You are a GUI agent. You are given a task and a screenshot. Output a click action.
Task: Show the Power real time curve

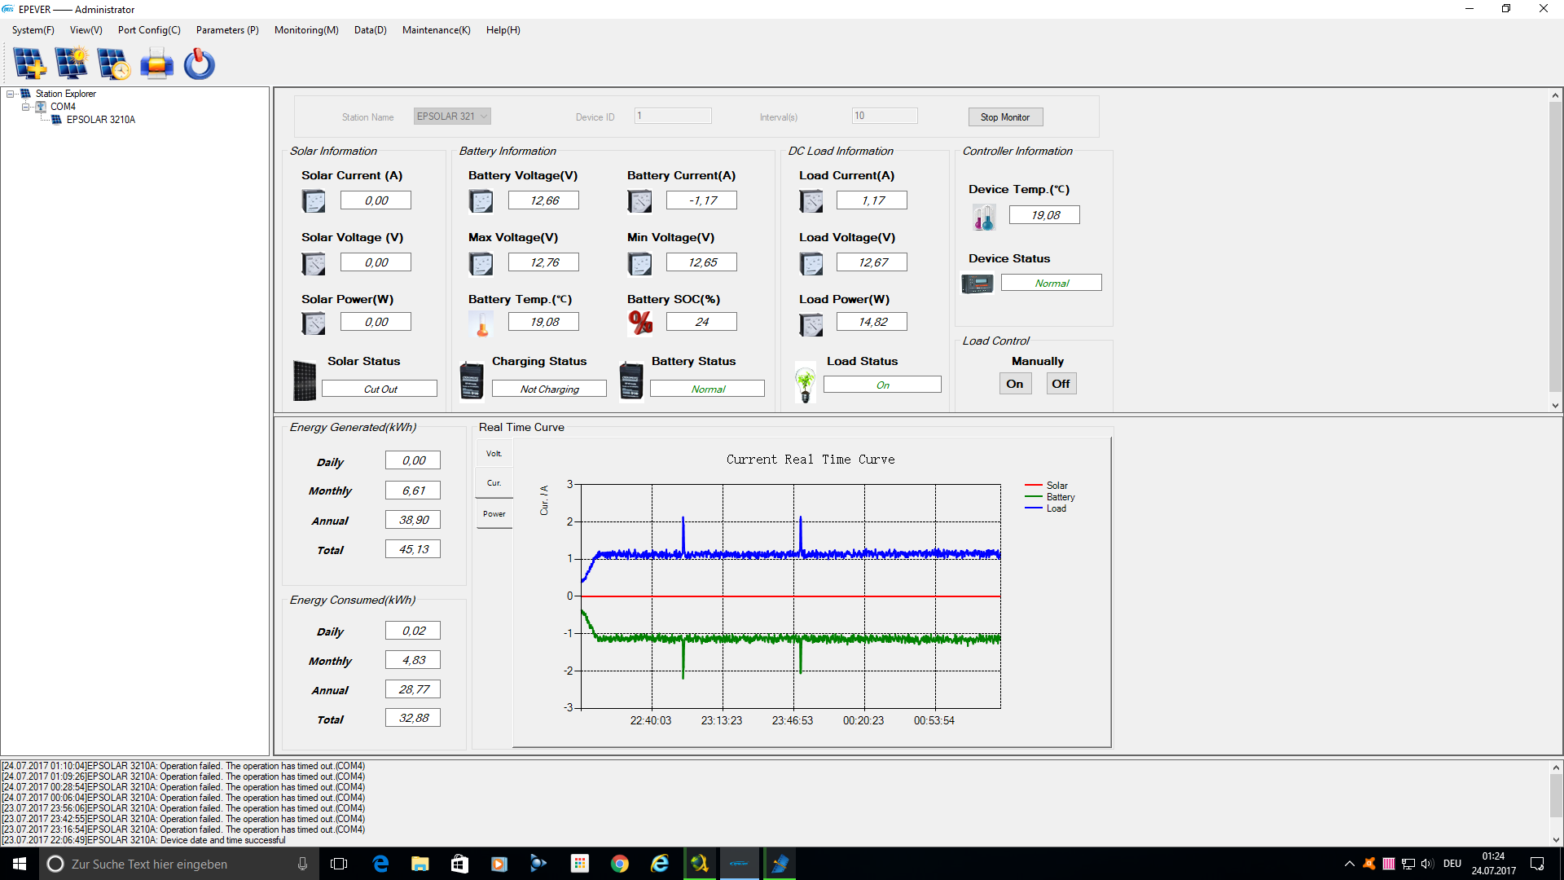tap(494, 514)
